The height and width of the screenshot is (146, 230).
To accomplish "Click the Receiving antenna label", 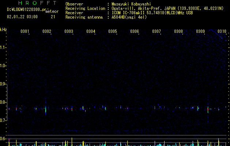I will tap(84, 17).
